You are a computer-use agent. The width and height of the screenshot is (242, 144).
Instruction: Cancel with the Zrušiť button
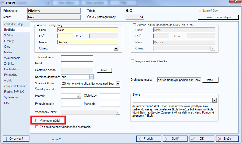pyautogui.click(x=227, y=139)
